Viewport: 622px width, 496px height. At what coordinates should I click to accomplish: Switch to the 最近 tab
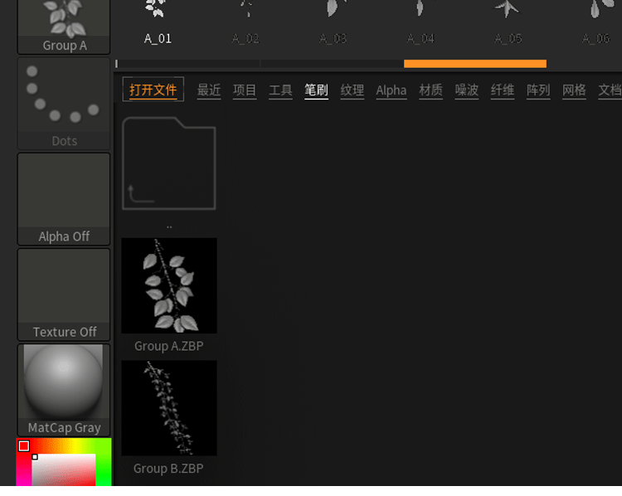point(209,90)
